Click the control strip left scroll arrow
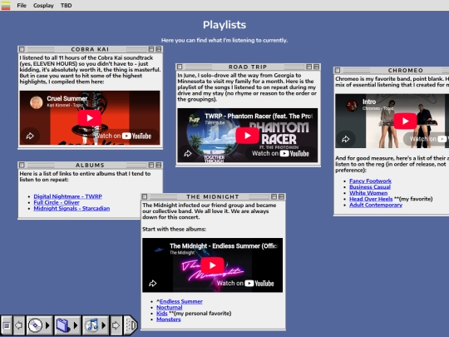Viewport: 449px width, 337px height. 19,325
